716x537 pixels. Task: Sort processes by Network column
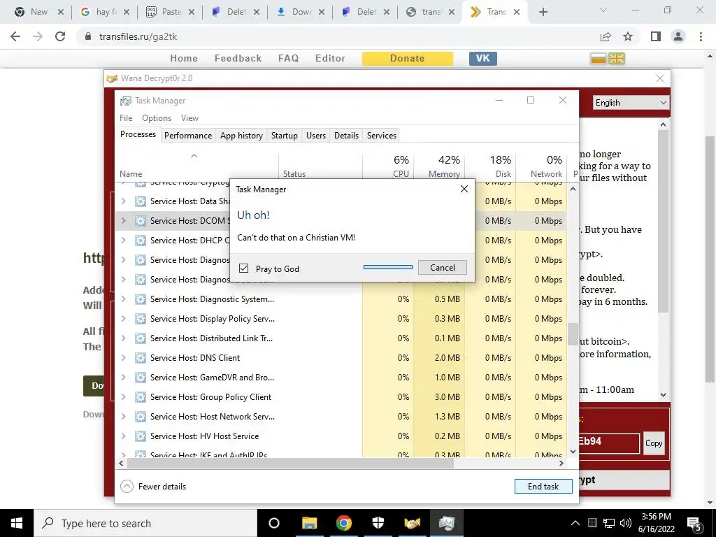click(542, 166)
